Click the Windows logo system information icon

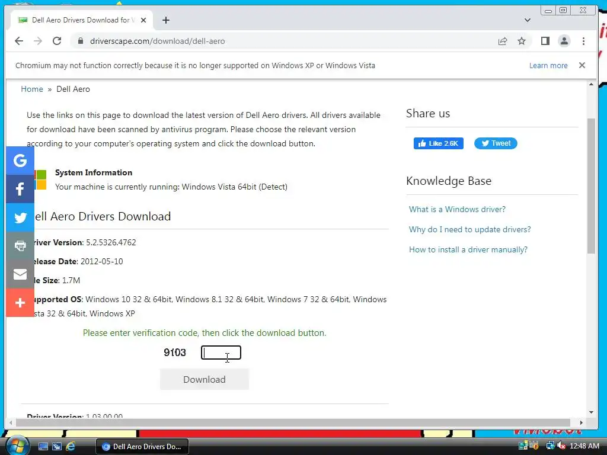(x=40, y=180)
